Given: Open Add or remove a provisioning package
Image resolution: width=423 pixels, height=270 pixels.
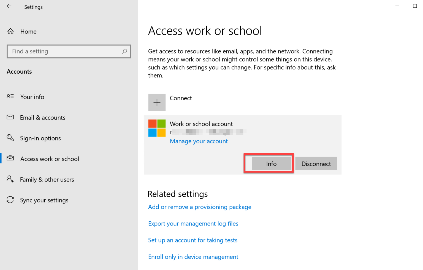Looking at the screenshot, I should pos(200,207).
